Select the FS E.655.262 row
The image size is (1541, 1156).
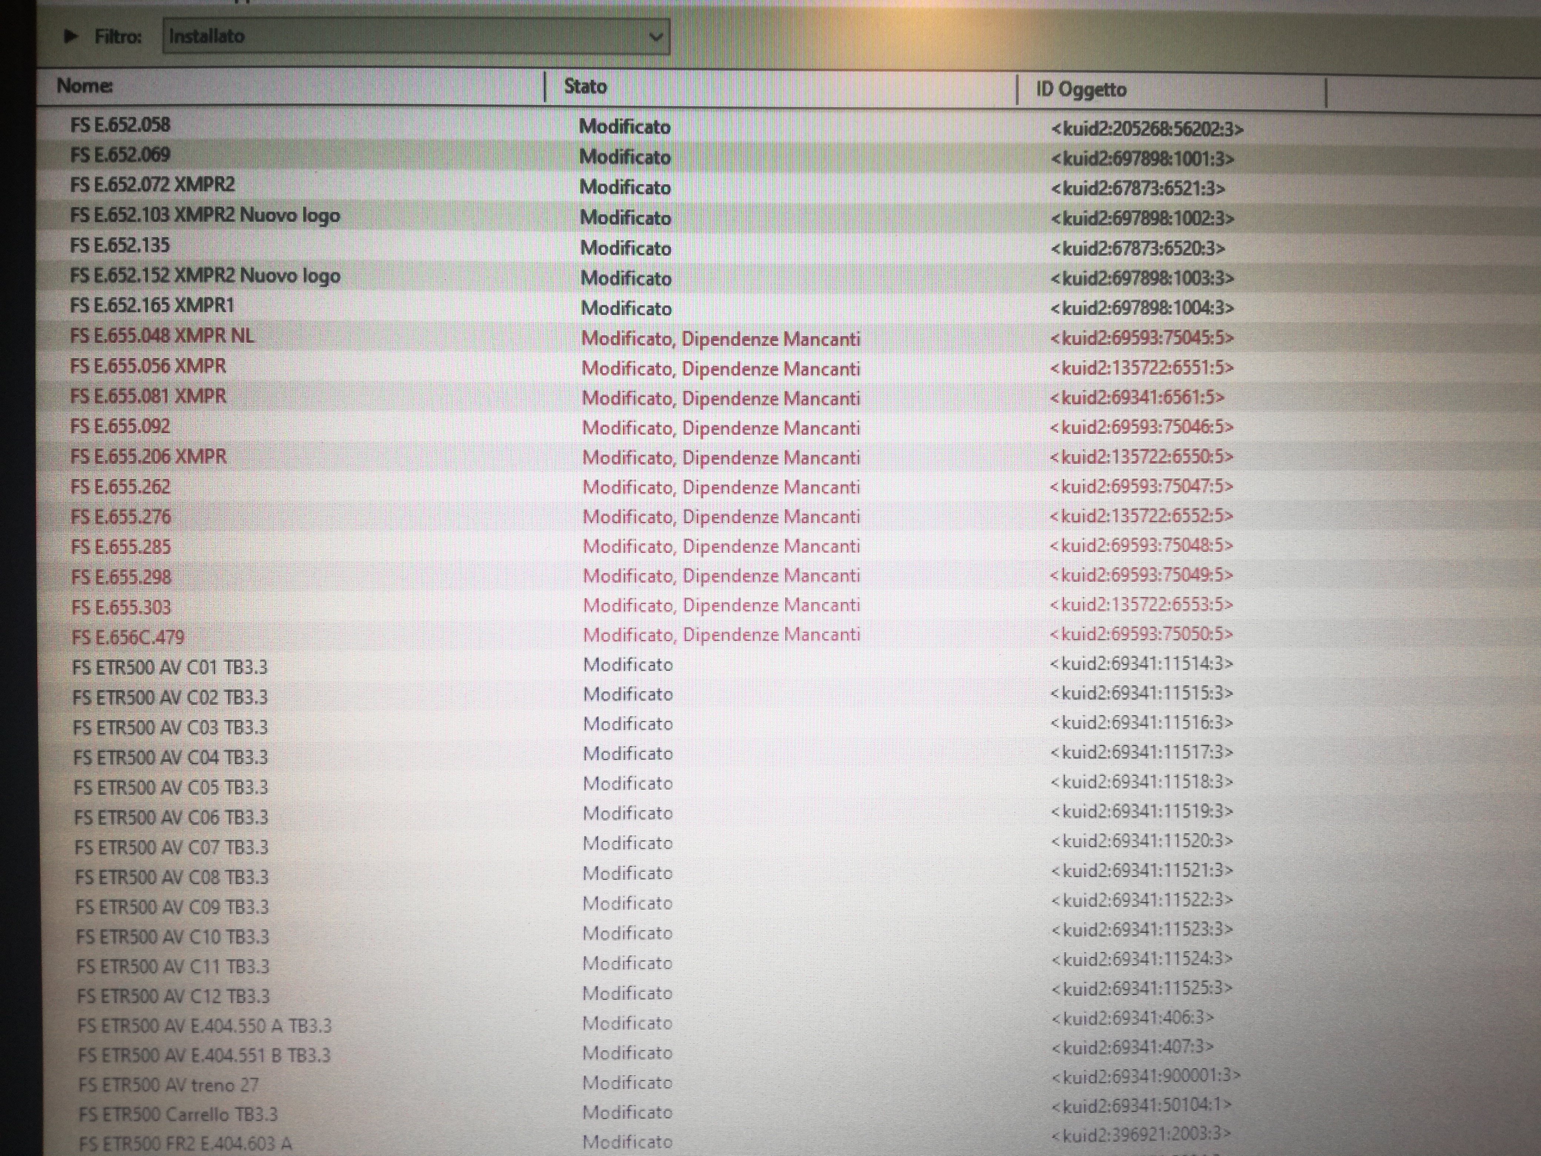pyautogui.click(x=120, y=486)
